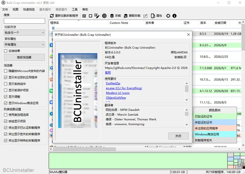This screenshot has width=245, height=174.
Task: Open 属性 properties toolbar icon
Action: coord(153,16)
